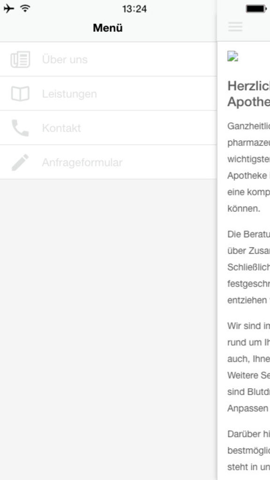Tap the phone handset icon for Kontakt
Screen dimensions: 270x480
(x=20, y=127)
